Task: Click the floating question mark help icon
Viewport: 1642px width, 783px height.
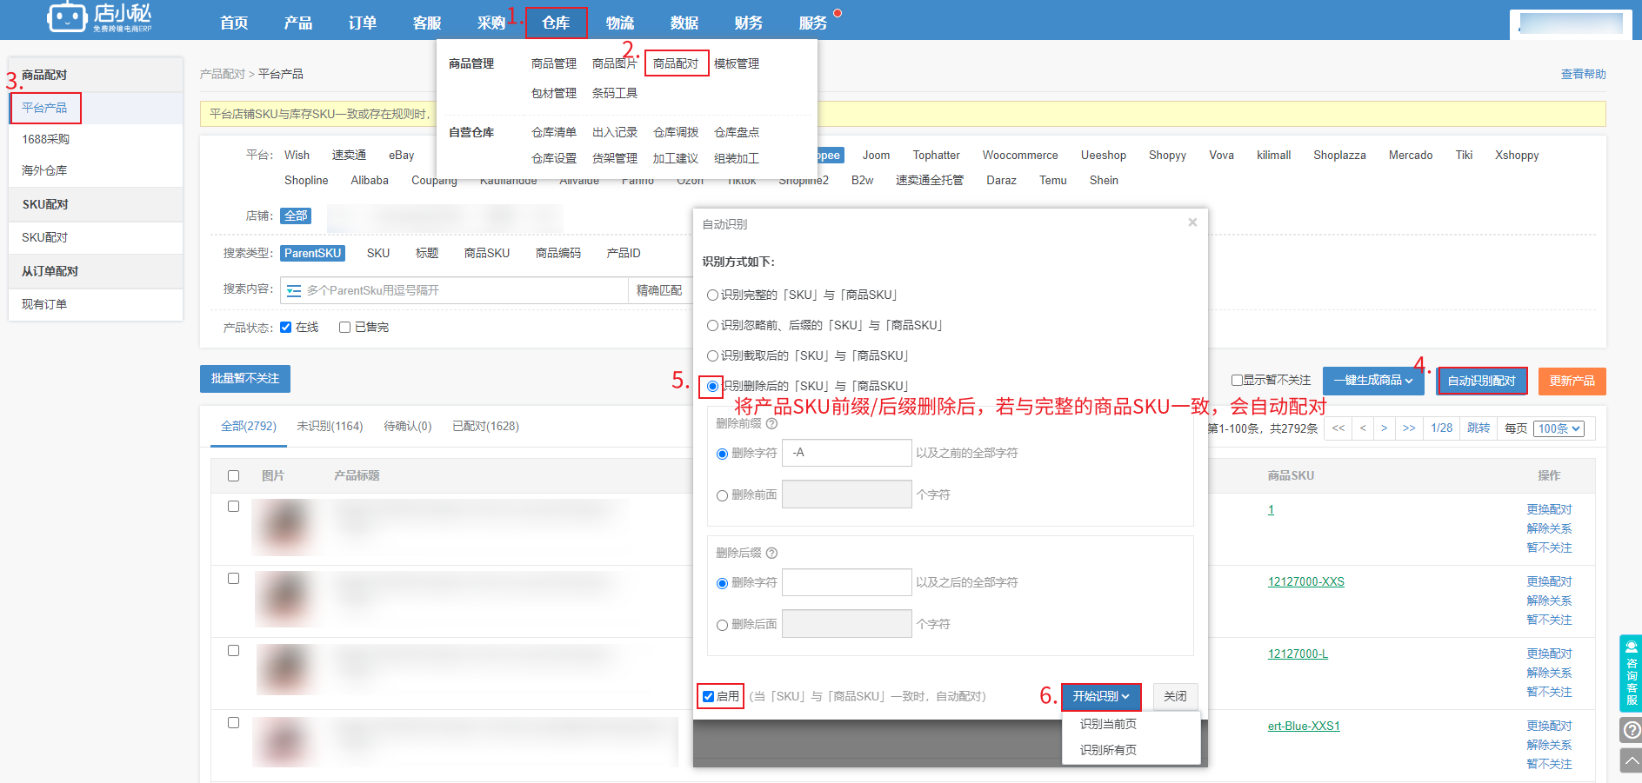Action: (1632, 730)
